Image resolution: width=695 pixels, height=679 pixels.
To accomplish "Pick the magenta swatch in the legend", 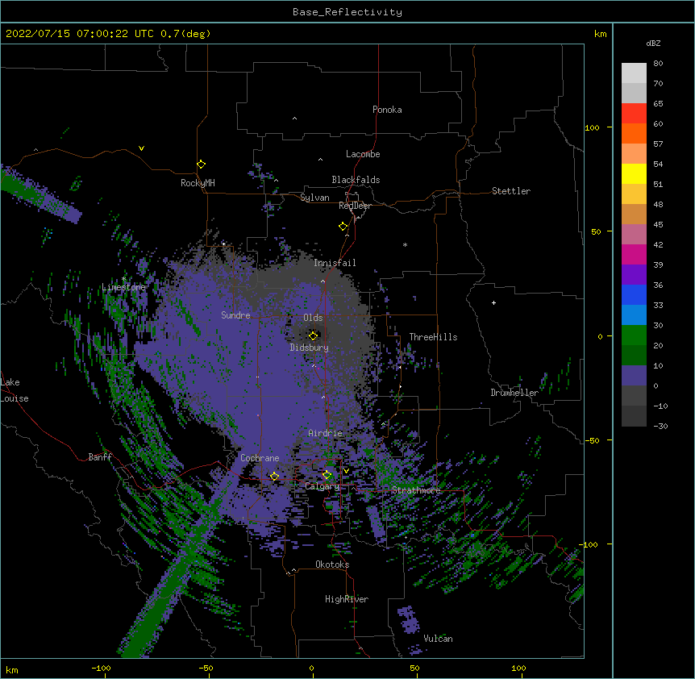I will click(634, 254).
